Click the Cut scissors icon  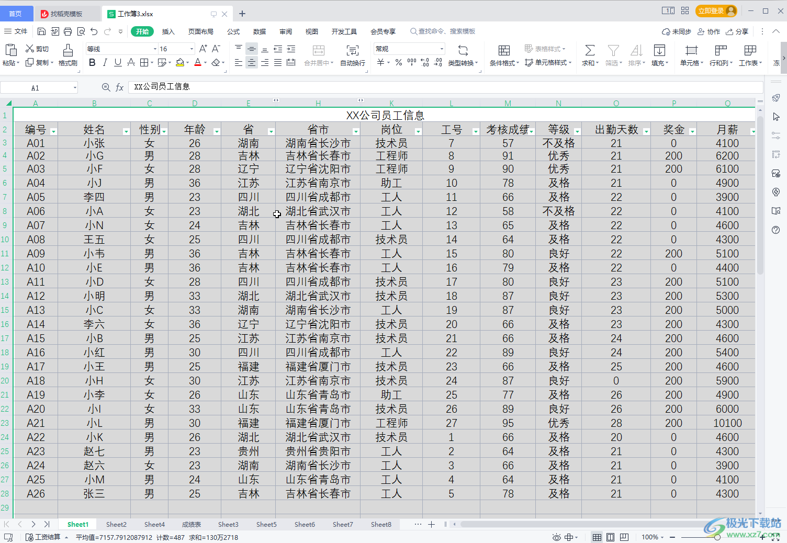(30, 49)
